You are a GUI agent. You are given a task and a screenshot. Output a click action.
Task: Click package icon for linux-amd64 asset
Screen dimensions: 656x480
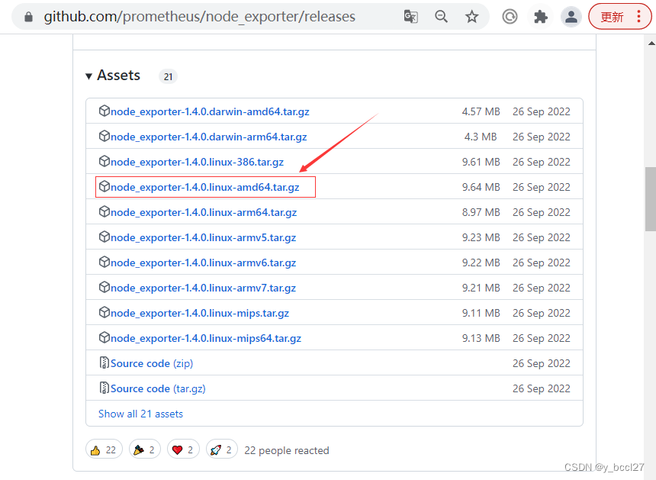(105, 186)
